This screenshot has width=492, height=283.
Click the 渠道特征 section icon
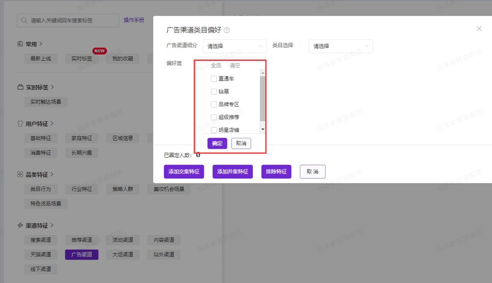pos(20,225)
